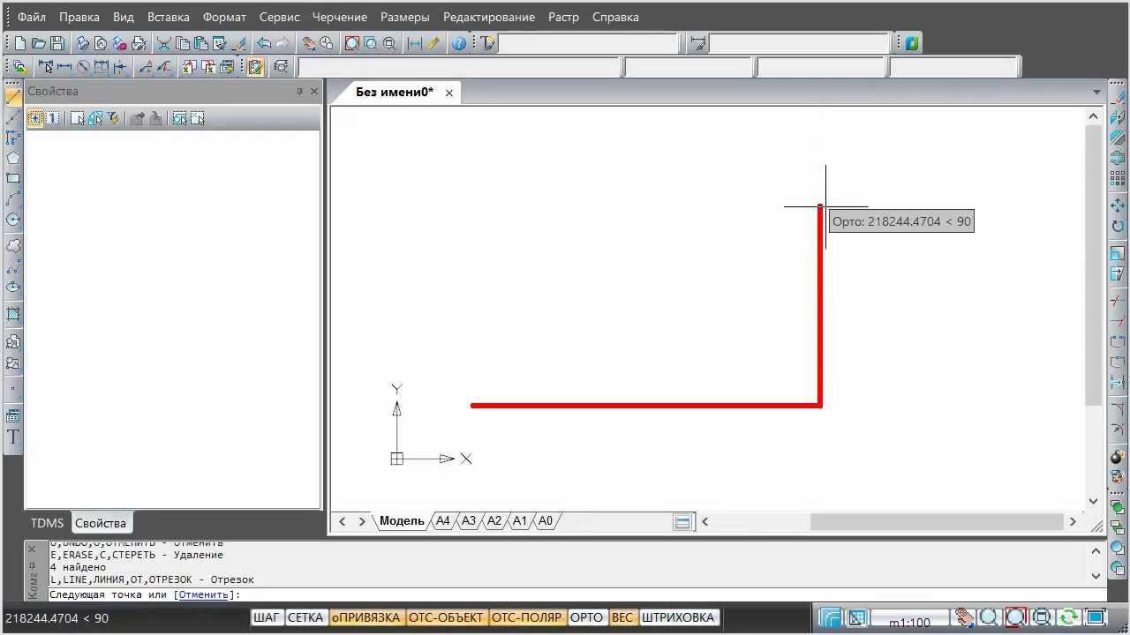Toggle ОТС-ОБЪЕКТ object tracking

pos(447,617)
